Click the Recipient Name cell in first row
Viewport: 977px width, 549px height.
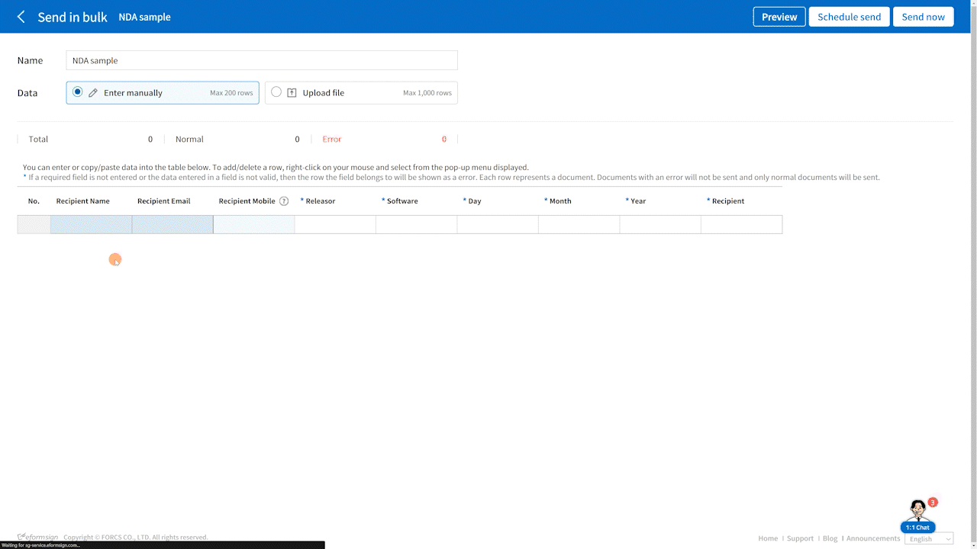pyautogui.click(x=91, y=224)
